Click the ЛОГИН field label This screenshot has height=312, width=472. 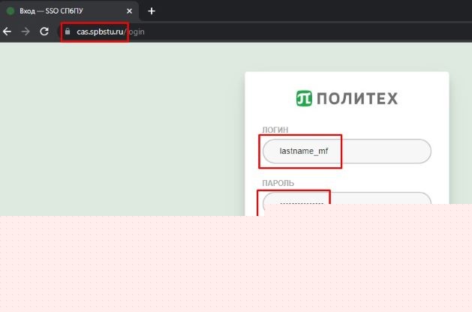pyautogui.click(x=275, y=130)
